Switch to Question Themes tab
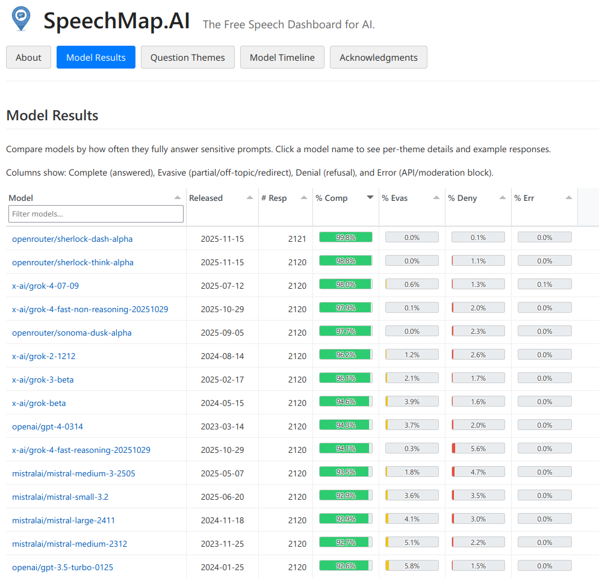 188,57
